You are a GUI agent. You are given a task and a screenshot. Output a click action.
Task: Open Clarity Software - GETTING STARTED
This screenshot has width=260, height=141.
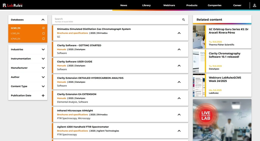coord(79,45)
